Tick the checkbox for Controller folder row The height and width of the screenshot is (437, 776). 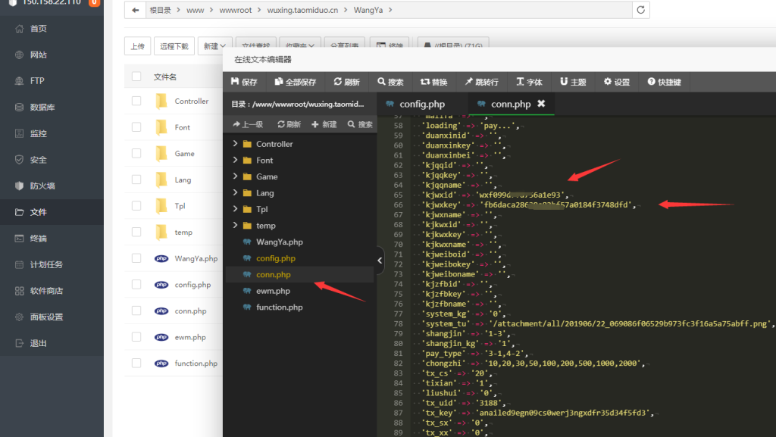click(x=136, y=101)
